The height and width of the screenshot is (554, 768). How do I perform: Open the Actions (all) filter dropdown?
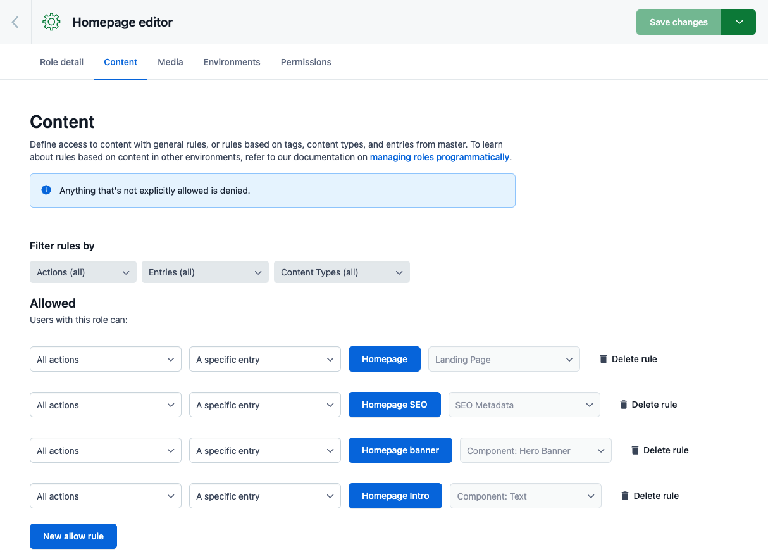(x=82, y=272)
